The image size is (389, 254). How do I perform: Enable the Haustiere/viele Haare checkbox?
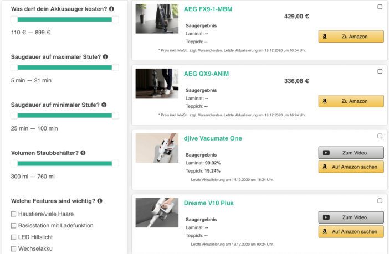click(x=14, y=214)
